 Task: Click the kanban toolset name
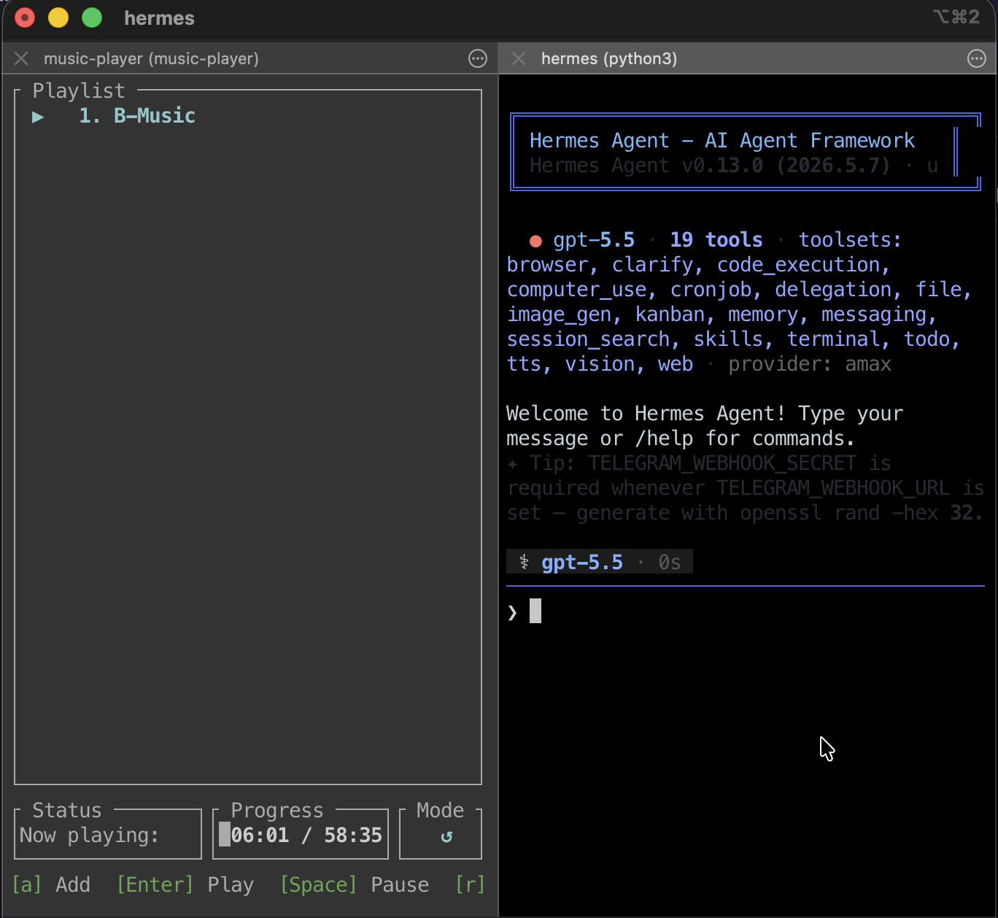(x=670, y=315)
